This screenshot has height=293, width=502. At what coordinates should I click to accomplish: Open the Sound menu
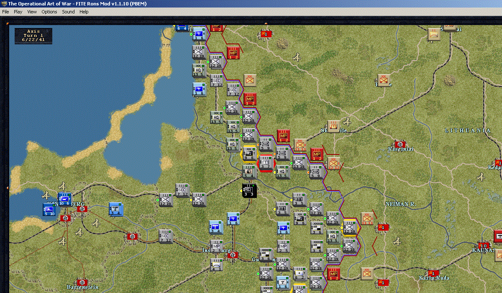pyautogui.click(x=68, y=12)
